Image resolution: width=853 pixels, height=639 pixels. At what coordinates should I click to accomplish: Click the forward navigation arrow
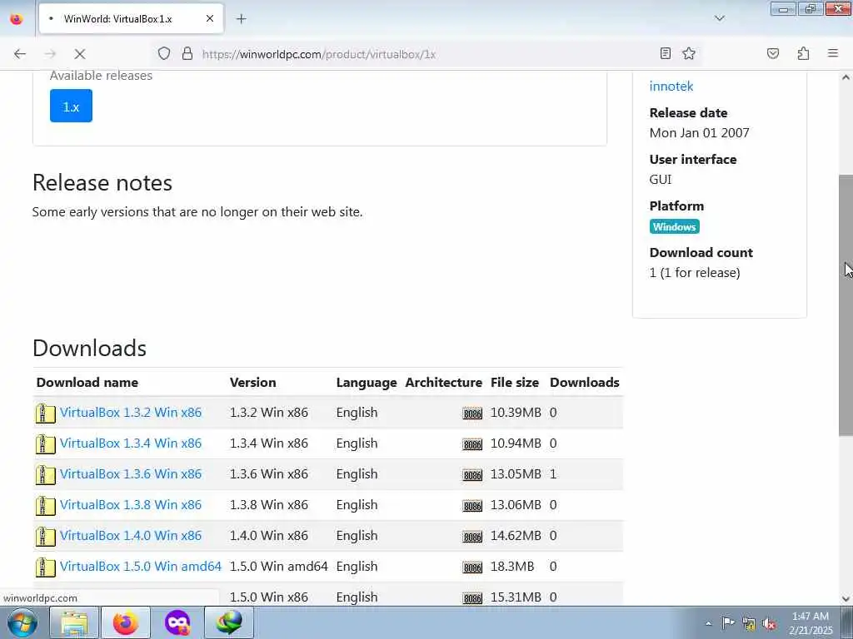coord(50,54)
